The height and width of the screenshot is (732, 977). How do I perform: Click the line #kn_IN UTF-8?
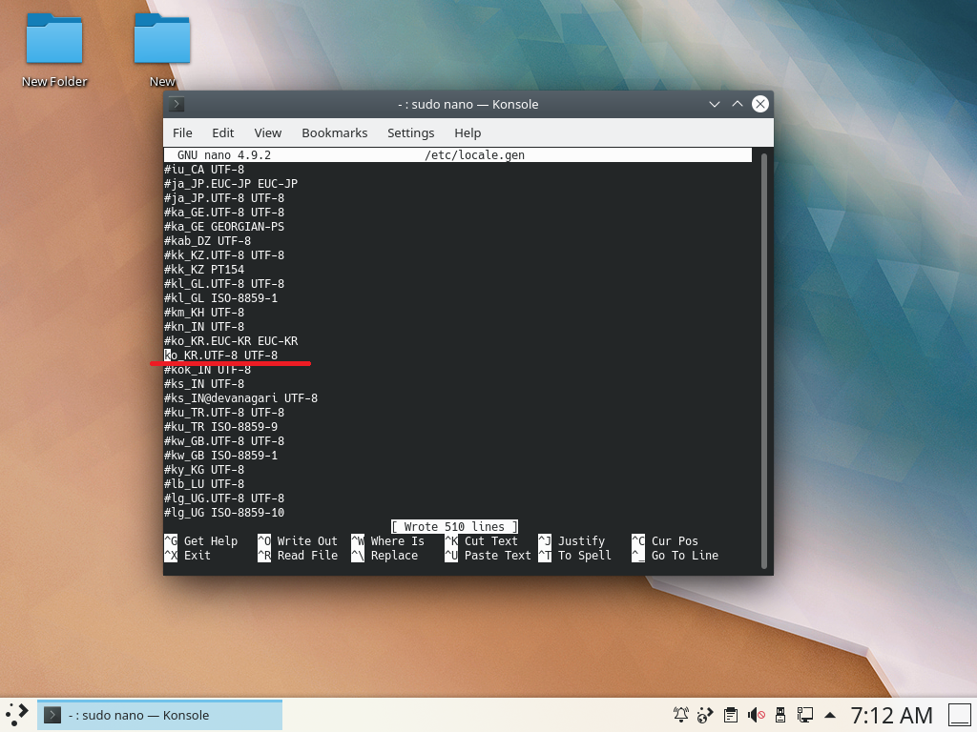(204, 327)
